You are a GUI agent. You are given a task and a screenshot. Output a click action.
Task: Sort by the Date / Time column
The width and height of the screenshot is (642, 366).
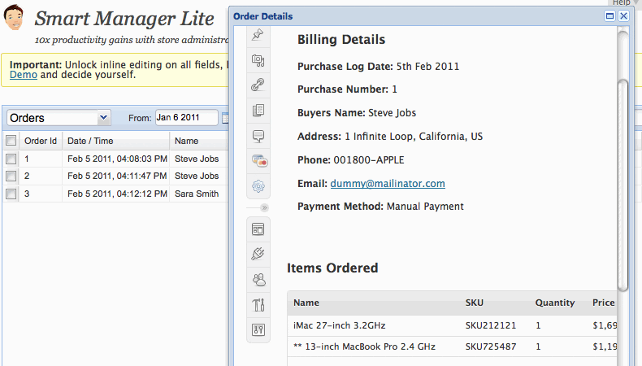tap(116, 141)
